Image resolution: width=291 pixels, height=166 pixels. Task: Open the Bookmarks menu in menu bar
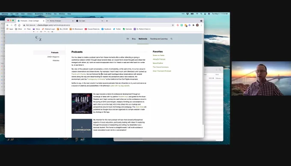pos(39,14)
